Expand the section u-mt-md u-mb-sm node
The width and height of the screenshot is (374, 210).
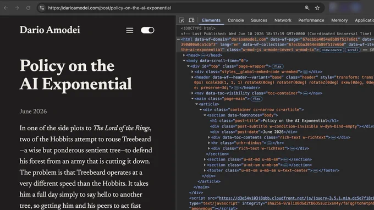(x=205, y=159)
